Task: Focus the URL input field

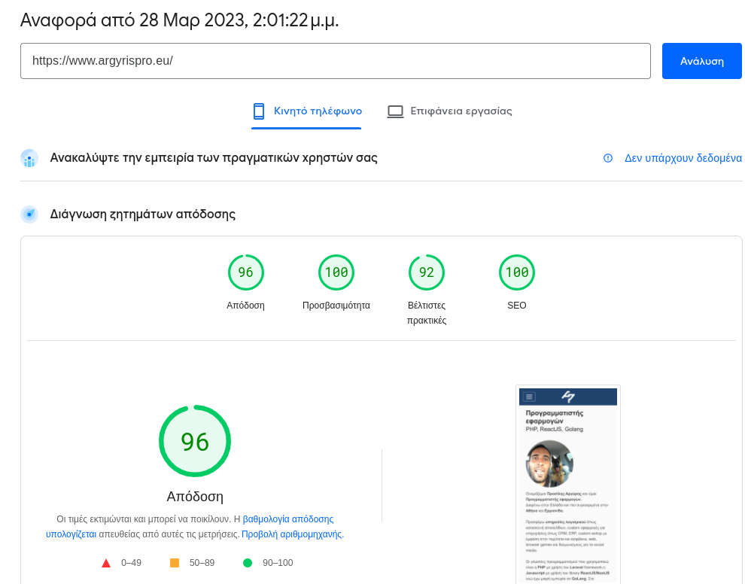Action: (335, 61)
